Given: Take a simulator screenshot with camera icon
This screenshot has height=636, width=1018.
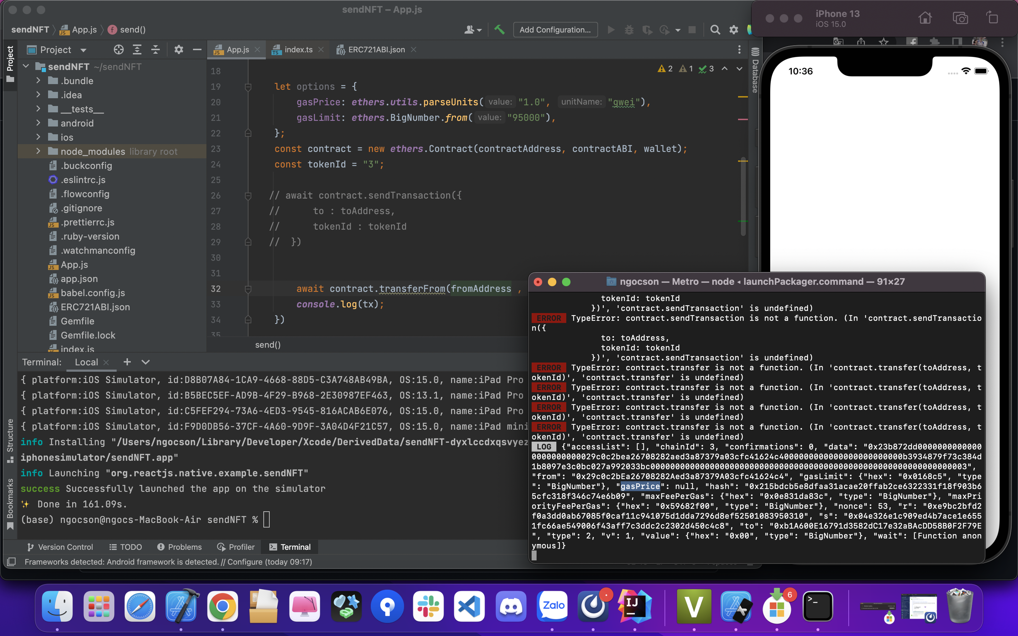Looking at the screenshot, I should 960,18.
